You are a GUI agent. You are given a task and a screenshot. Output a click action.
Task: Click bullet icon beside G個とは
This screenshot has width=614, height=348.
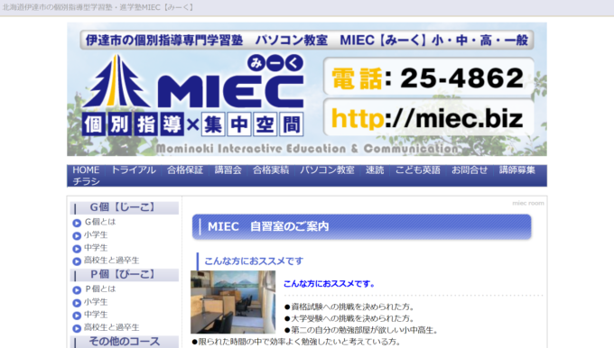coord(77,223)
